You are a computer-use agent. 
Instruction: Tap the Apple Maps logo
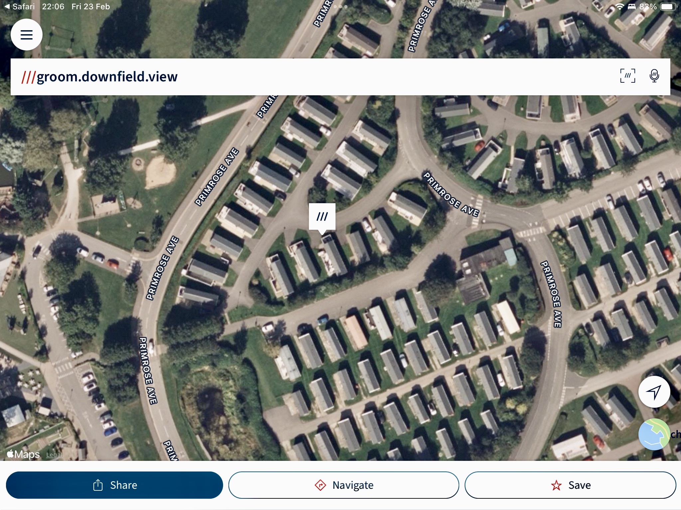coord(23,454)
